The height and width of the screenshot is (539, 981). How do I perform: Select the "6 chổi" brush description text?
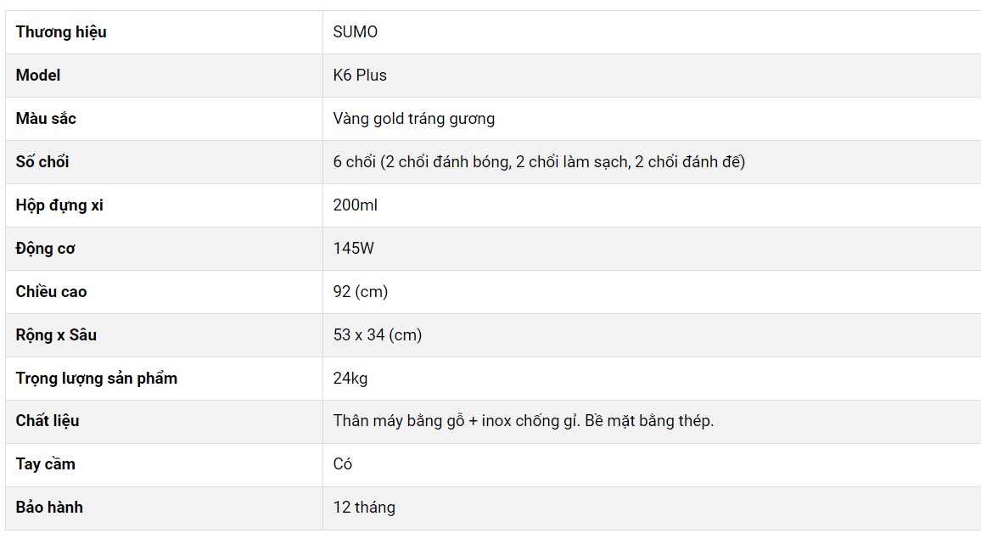(x=539, y=162)
